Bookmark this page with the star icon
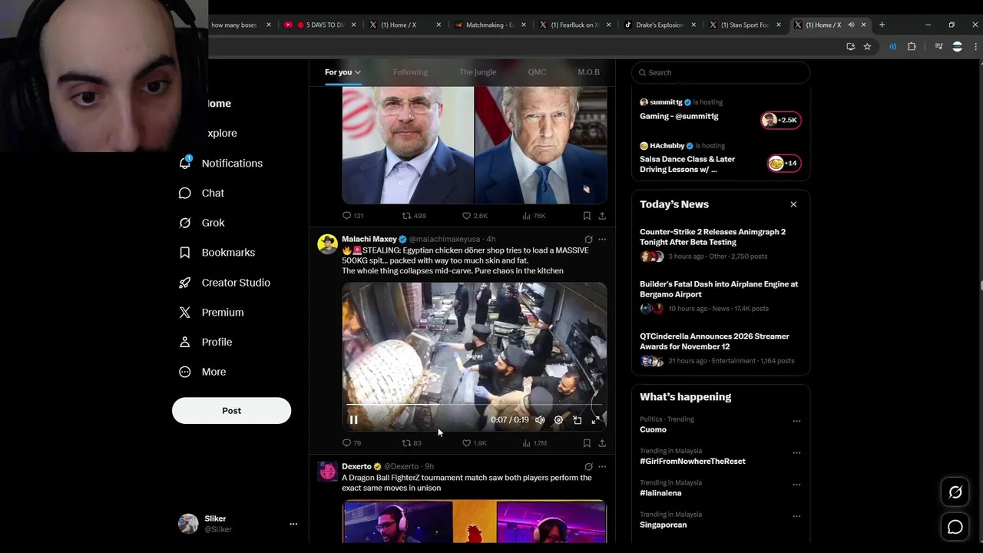This screenshot has height=553, width=983. click(x=867, y=47)
